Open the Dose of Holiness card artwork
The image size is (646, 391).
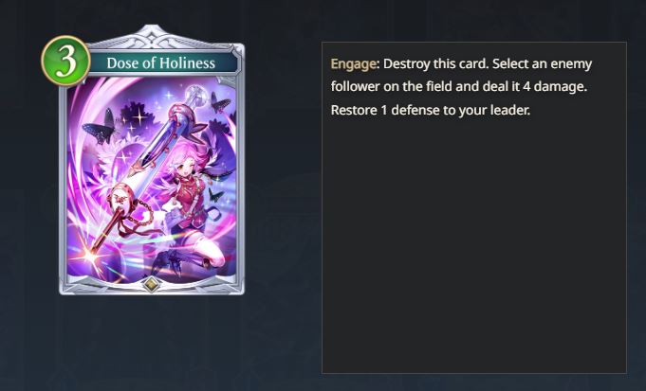coord(152,181)
